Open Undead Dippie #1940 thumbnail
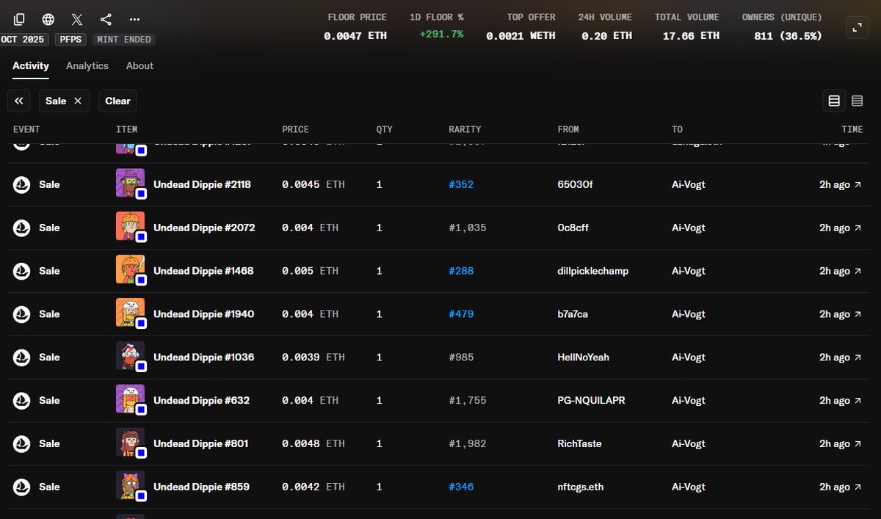The width and height of the screenshot is (881, 519). (131, 313)
